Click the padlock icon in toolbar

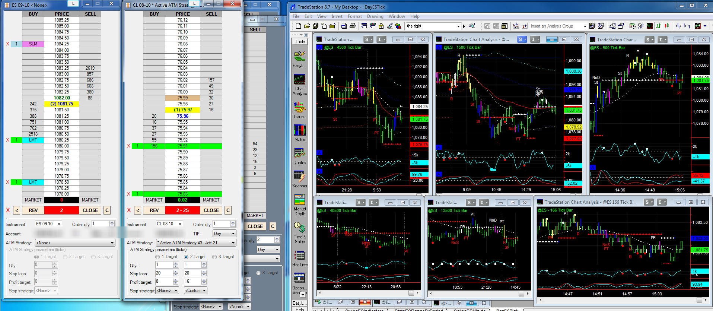point(381,26)
